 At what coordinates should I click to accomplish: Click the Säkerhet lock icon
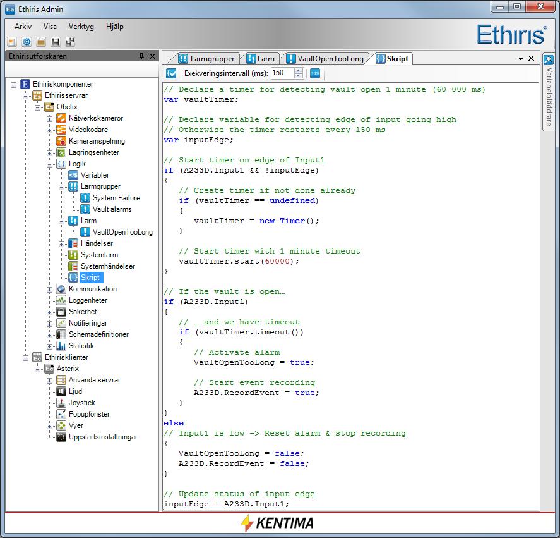(61, 312)
